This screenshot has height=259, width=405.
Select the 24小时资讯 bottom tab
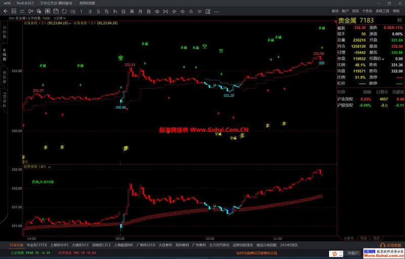tap(289, 245)
